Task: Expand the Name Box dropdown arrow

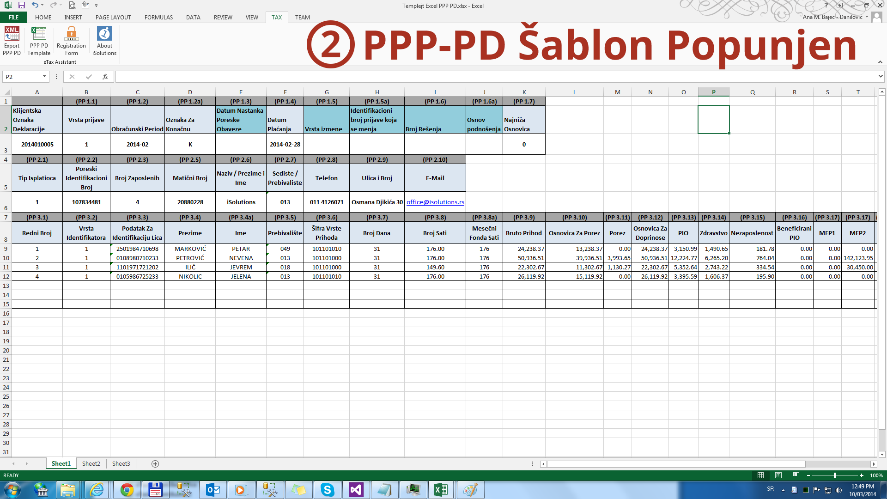Action: pyautogui.click(x=44, y=77)
